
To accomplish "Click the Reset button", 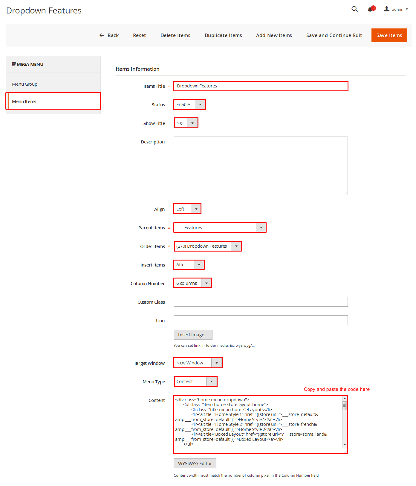I will coord(140,35).
